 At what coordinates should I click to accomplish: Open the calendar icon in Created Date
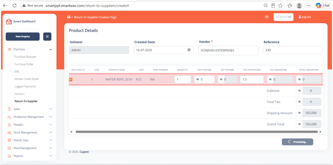189,50
